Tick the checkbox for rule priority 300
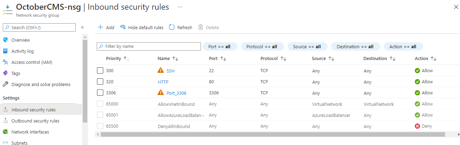This screenshot has height=145, width=460. (x=100, y=70)
